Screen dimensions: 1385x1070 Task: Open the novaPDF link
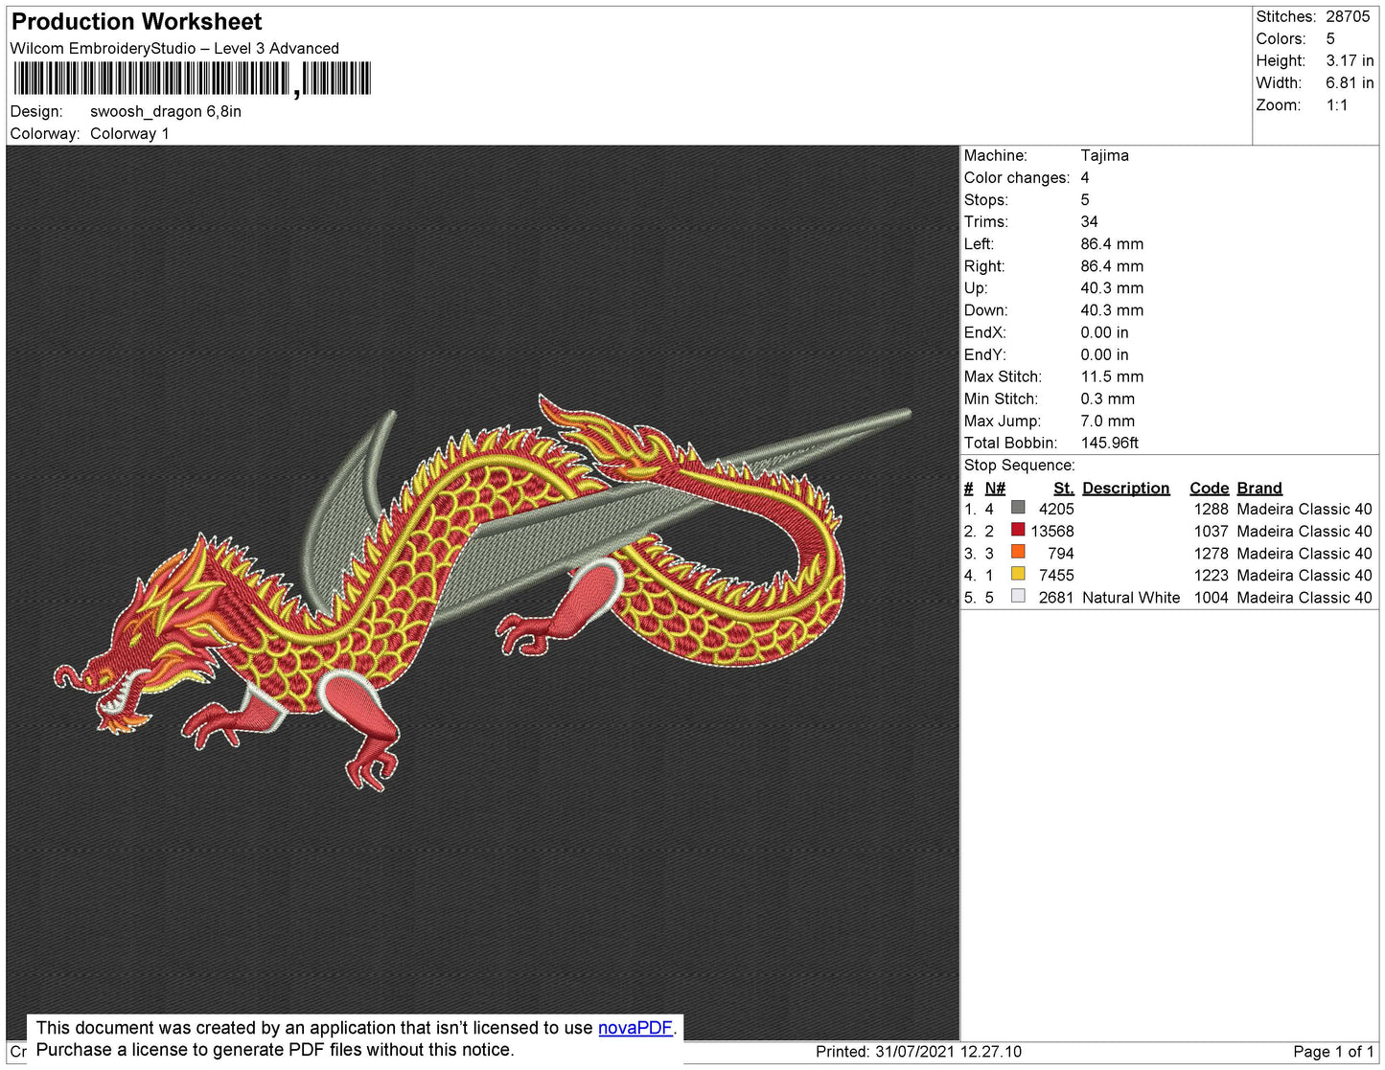coord(635,1028)
